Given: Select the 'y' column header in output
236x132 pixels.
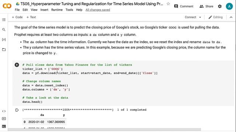Looking at the screenshot, I should click(x=64, y=115).
